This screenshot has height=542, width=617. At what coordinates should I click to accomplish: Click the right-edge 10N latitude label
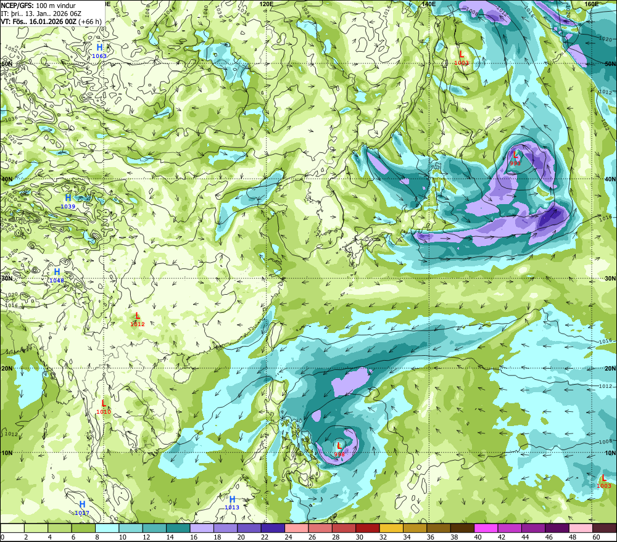click(x=610, y=453)
